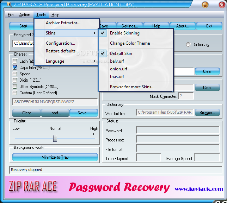Click the Exit toolbar button

pos(209,26)
